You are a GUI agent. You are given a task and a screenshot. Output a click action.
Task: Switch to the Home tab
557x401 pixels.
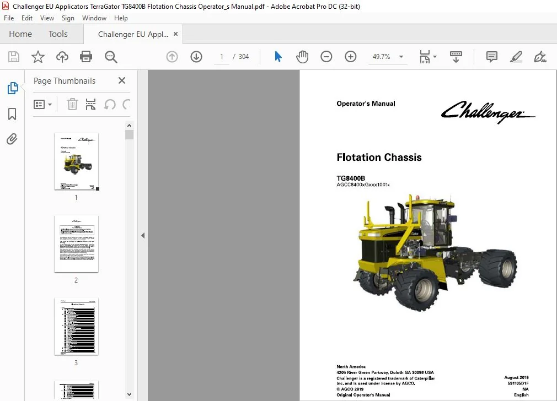[x=20, y=34]
